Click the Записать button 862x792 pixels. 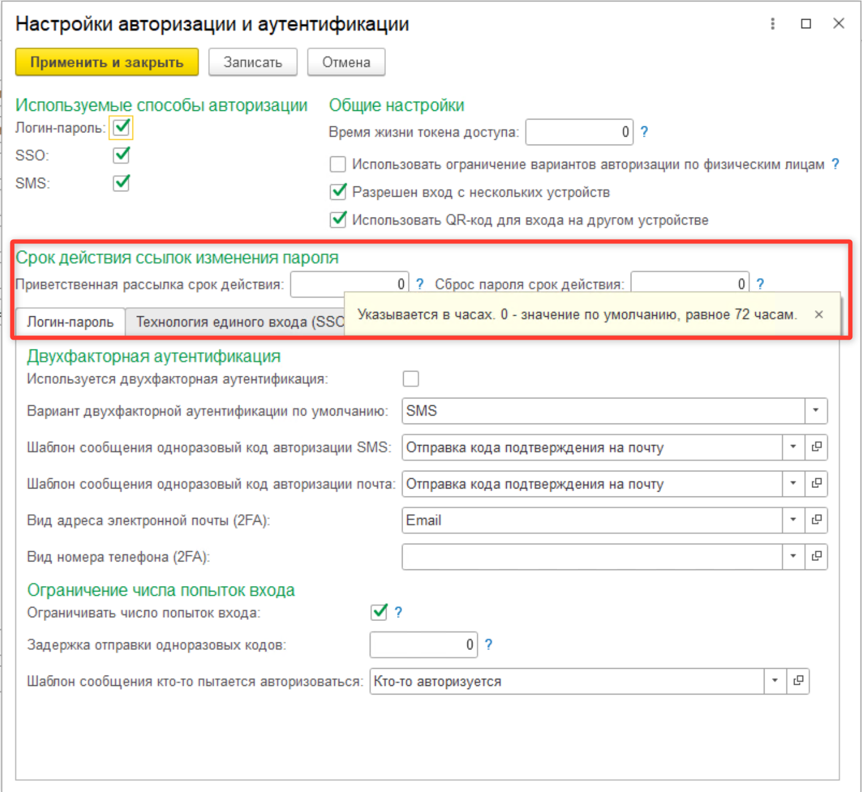(253, 63)
